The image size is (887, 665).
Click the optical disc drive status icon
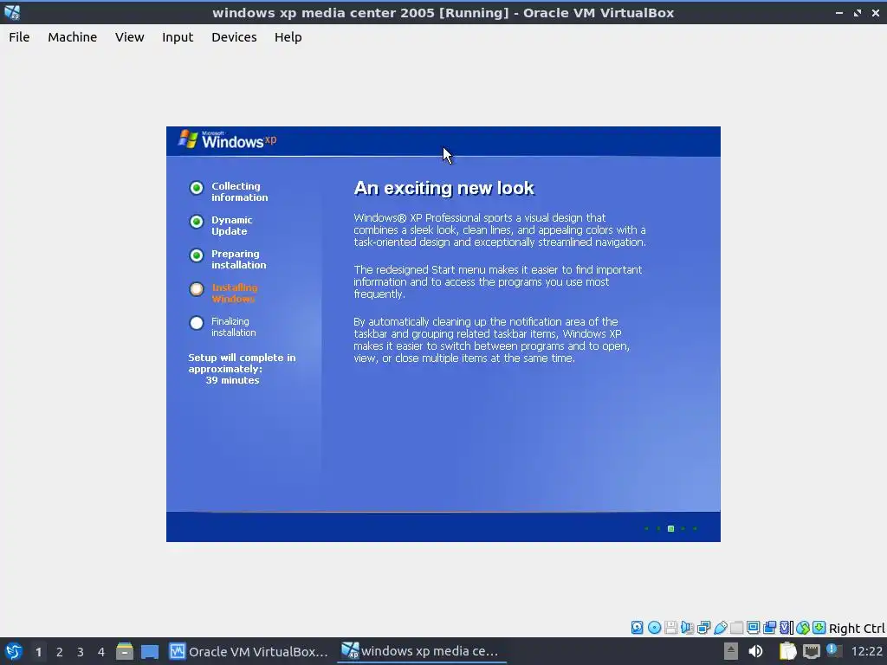click(x=654, y=628)
